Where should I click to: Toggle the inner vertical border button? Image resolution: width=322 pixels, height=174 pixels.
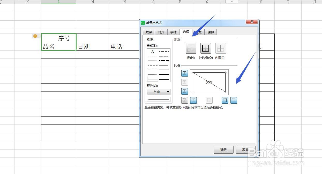209,100
